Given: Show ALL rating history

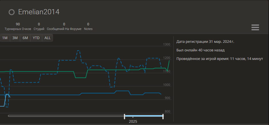Looking at the screenshot, I should pos(48,38).
